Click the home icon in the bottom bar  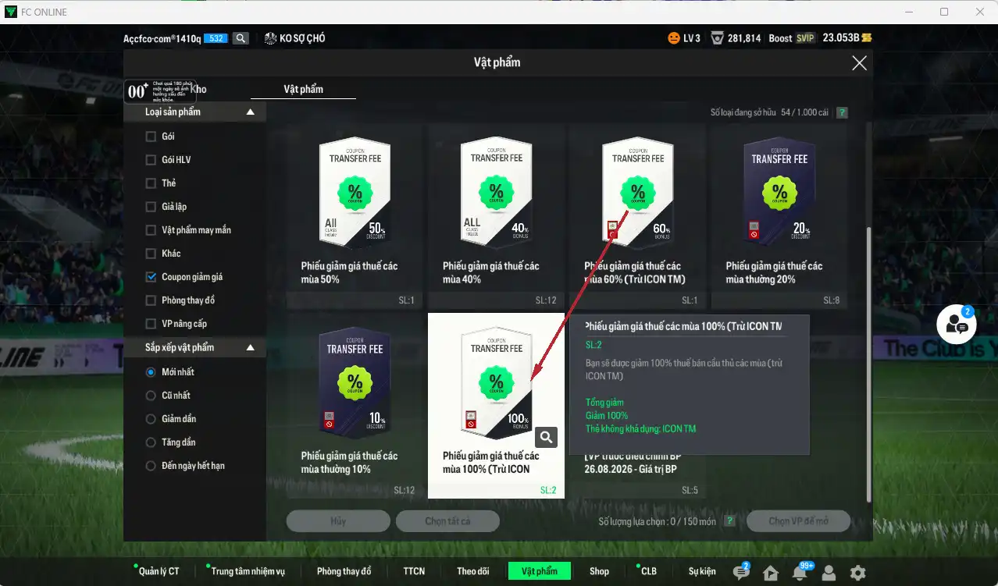[771, 572]
